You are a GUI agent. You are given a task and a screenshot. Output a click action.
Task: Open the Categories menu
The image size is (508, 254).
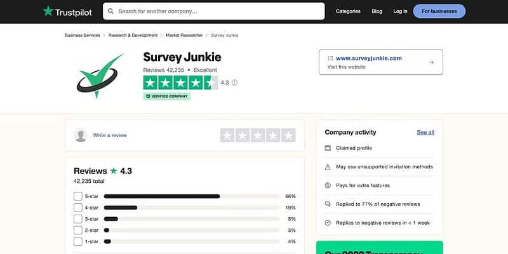tap(348, 11)
